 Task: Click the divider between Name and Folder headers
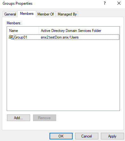pyautogui.click(x=39, y=31)
